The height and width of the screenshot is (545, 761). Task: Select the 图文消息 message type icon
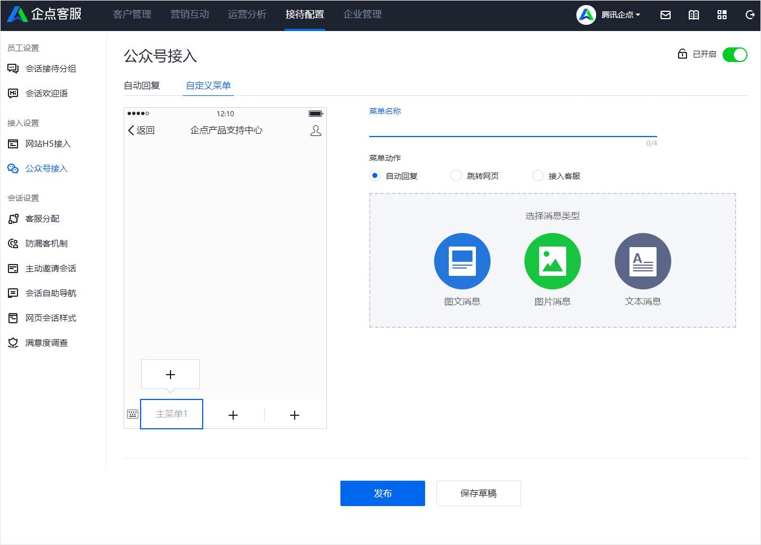pos(462,261)
